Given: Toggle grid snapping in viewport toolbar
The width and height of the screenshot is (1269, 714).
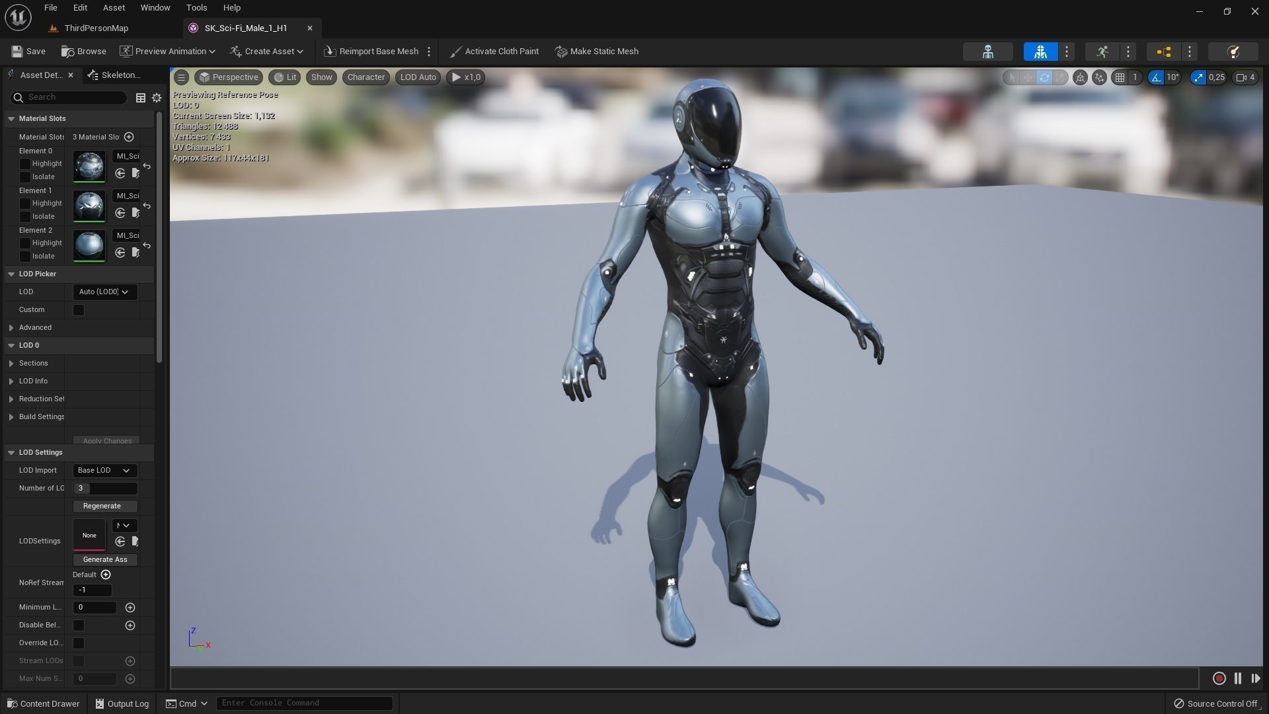Looking at the screenshot, I should (1120, 77).
